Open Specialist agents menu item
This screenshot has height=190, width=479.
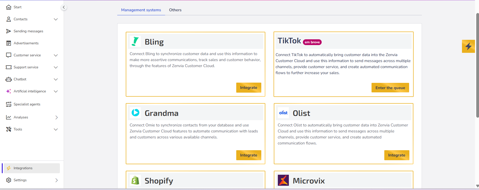click(27, 104)
